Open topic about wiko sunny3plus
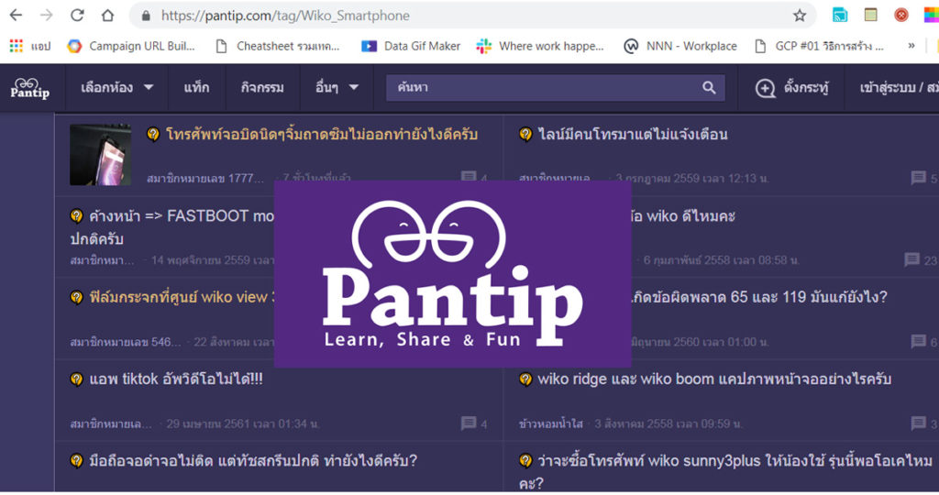The image size is (939, 495). (x=735, y=461)
